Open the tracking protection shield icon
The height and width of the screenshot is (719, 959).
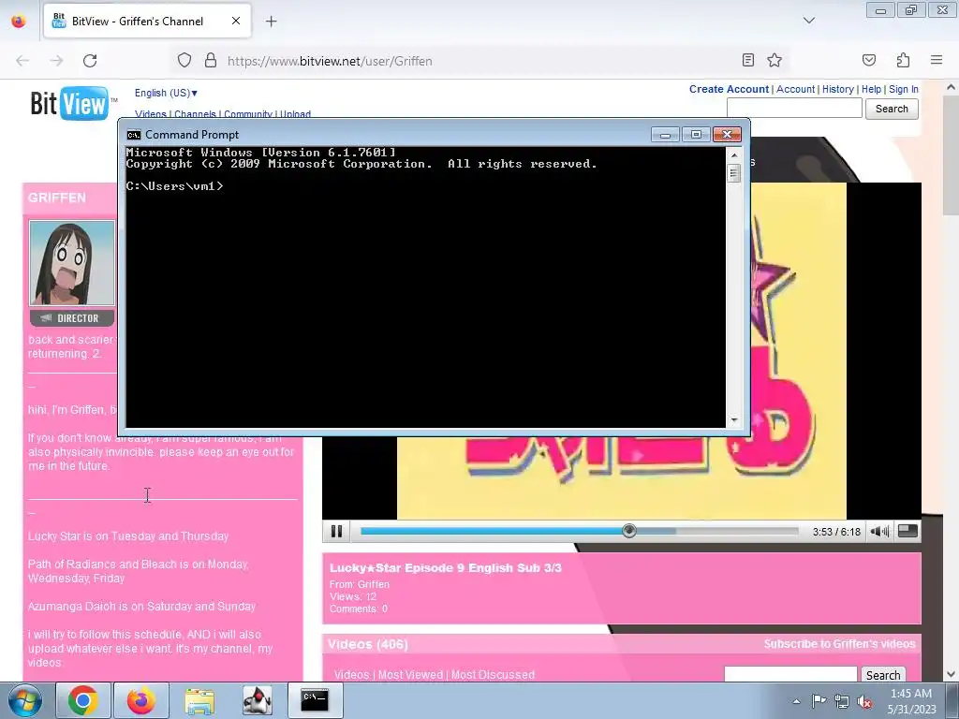click(x=184, y=60)
